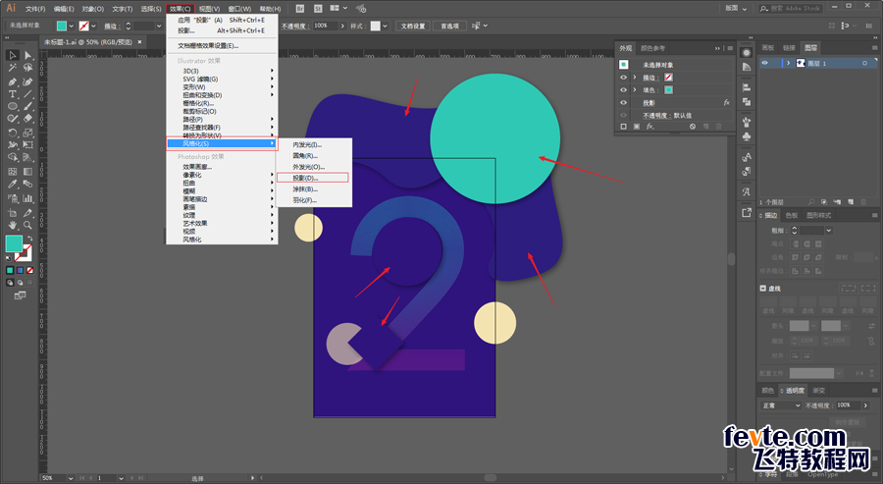Open stroke color dropdown in control bar
883x484 pixels.
(93, 26)
